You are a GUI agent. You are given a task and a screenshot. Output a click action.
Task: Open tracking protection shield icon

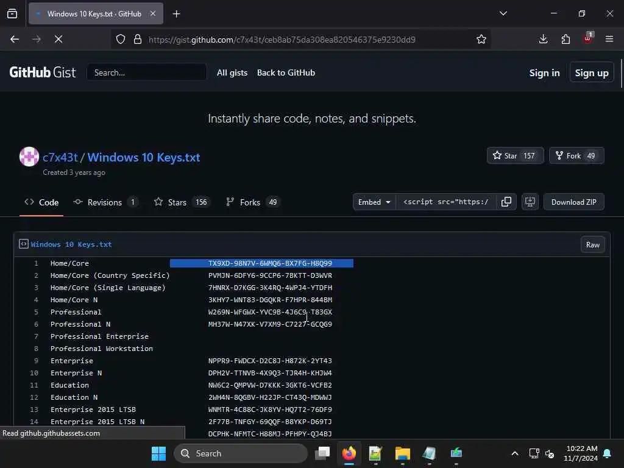pos(121,39)
